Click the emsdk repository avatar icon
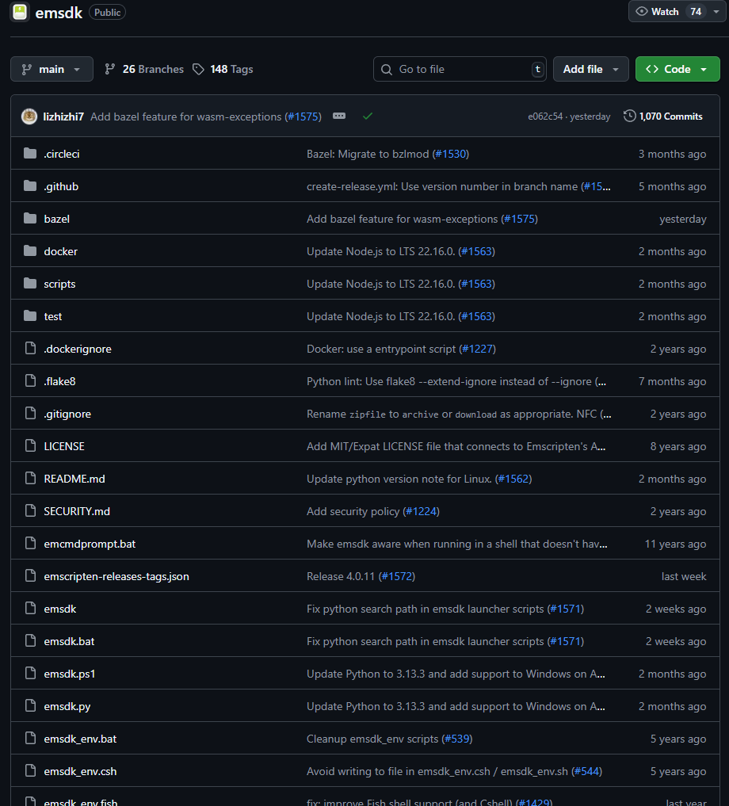The width and height of the screenshot is (729, 806). tap(20, 12)
